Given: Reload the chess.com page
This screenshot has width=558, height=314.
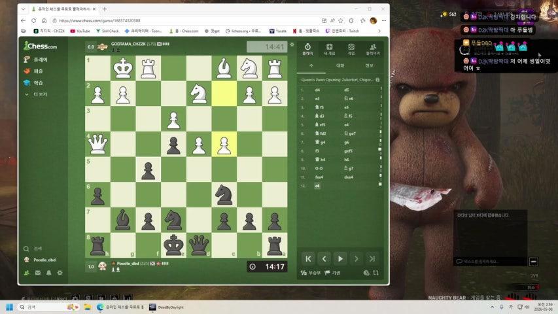Looking at the screenshot, I should pyautogui.click(x=33, y=21).
